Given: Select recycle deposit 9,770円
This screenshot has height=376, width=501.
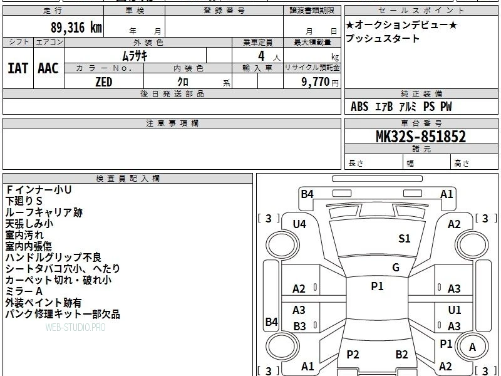Looking at the screenshot, I should tap(319, 82).
